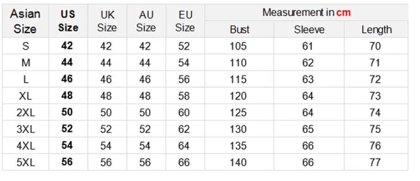This screenshot has width=420, height=181.
Task: Click the Measurement in cm header
Action: (x=306, y=12)
